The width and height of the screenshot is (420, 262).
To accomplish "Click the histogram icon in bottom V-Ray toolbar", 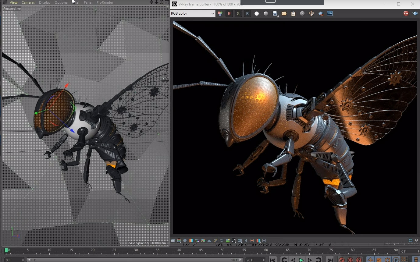I will point(209,241).
